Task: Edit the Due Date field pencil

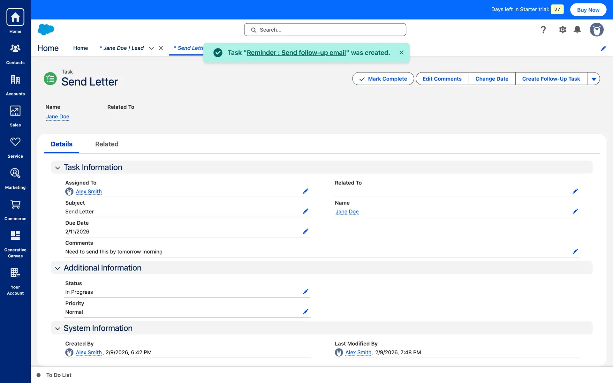Action: [306, 231]
